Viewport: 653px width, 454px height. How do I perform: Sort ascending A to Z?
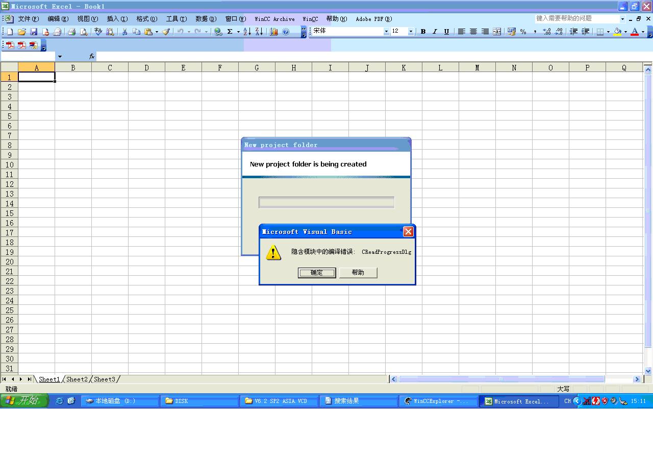coord(247,32)
